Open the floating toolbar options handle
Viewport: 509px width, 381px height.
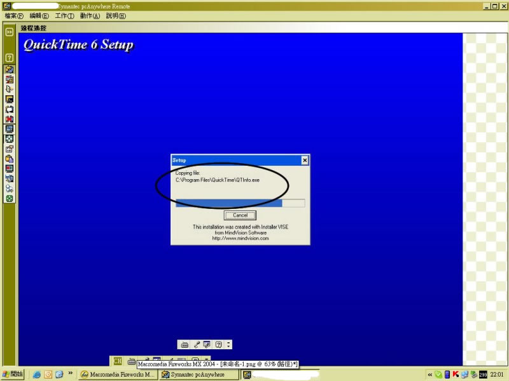coord(229,345)
